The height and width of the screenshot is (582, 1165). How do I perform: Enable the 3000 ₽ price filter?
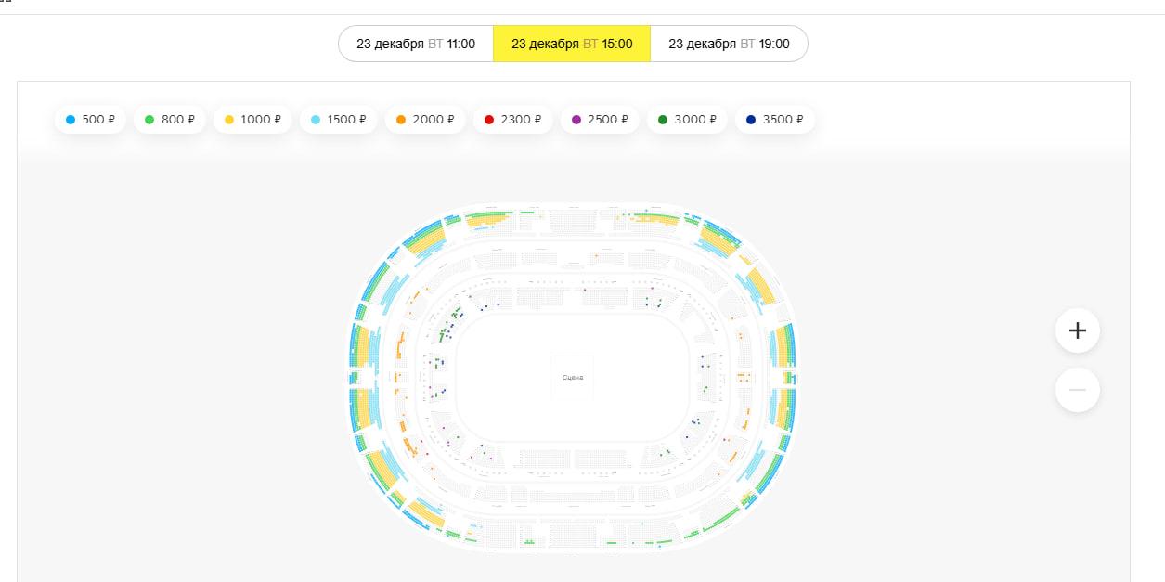(x=686, y=120)
